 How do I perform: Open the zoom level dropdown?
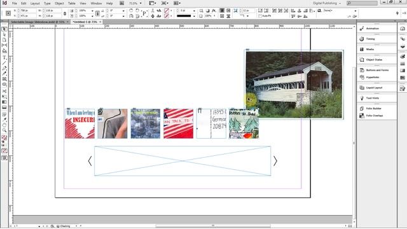(141, 3)
